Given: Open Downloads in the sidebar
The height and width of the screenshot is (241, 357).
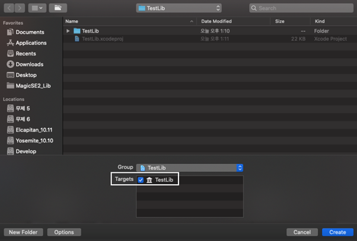Looking at the screenshot, I should pyautogui.click(x=25, y=65).
